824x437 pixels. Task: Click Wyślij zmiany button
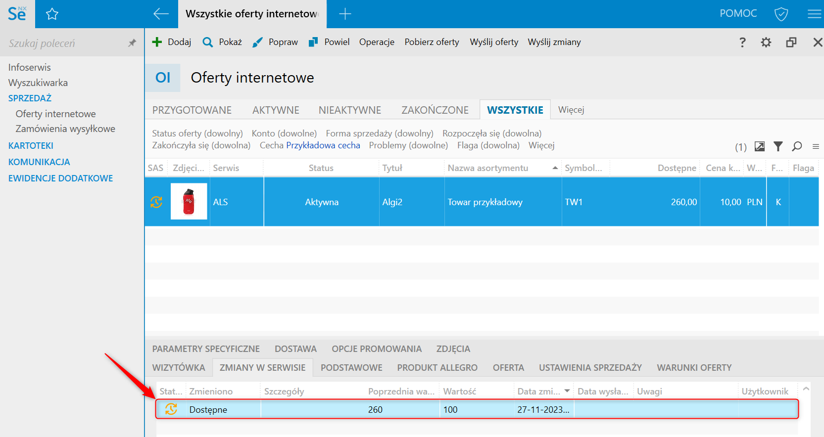tap(554, 42)
